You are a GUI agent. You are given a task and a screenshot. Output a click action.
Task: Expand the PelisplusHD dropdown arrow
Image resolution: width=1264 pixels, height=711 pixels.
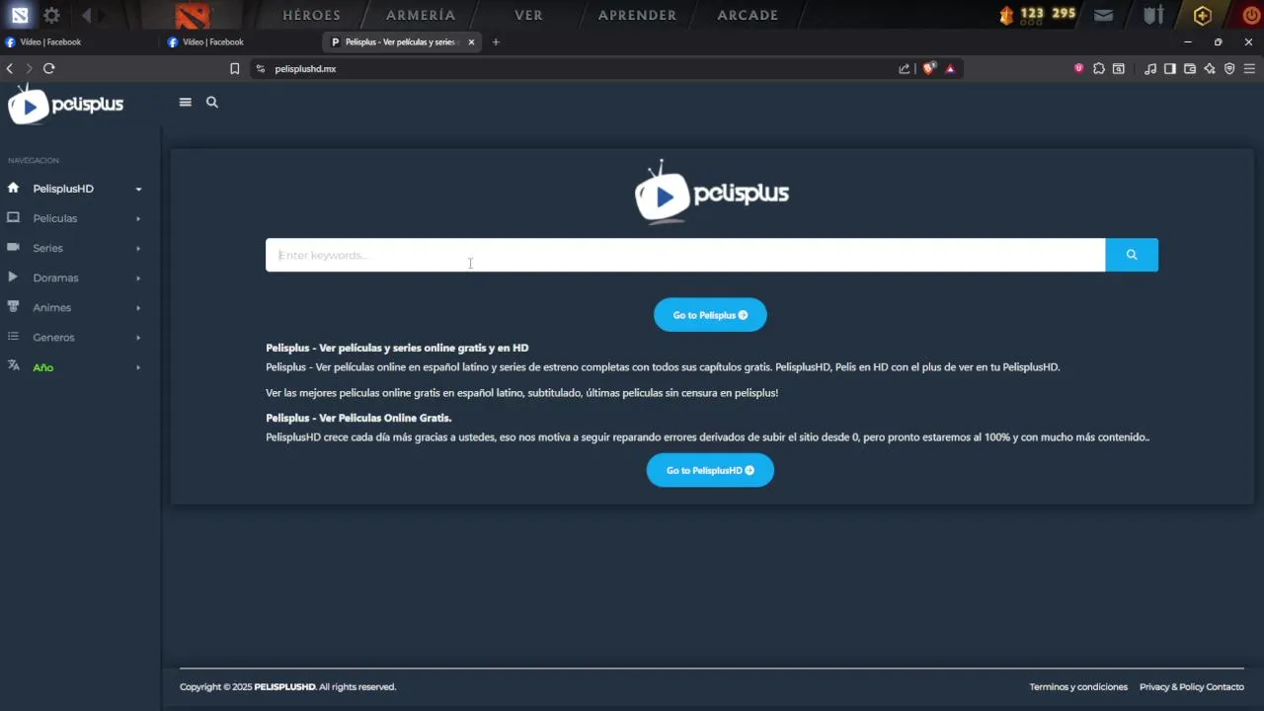coord(138,189)
